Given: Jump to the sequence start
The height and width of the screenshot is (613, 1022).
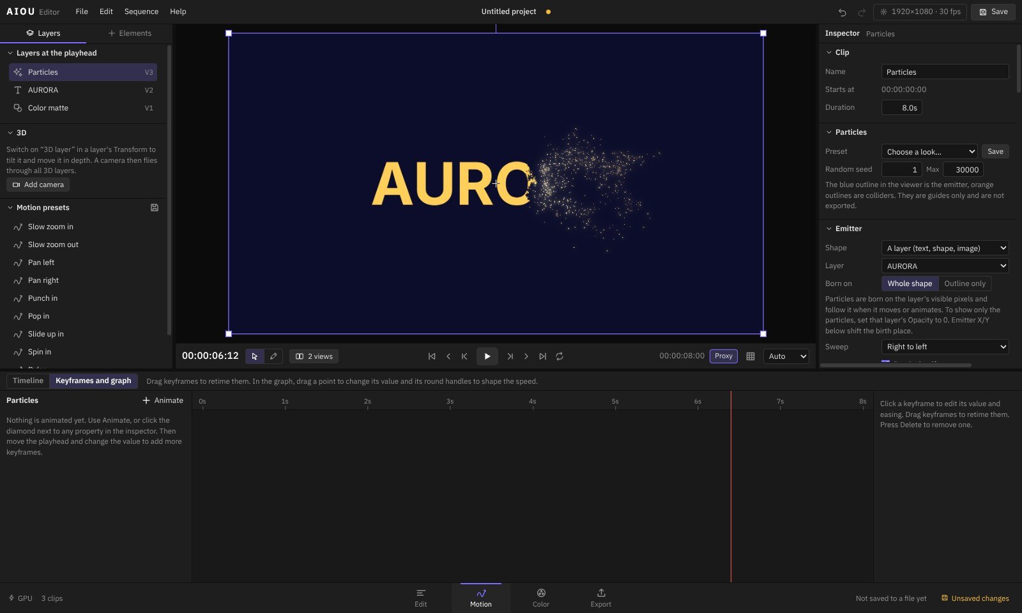Looking at the screenshot, I should click(432, 356).
